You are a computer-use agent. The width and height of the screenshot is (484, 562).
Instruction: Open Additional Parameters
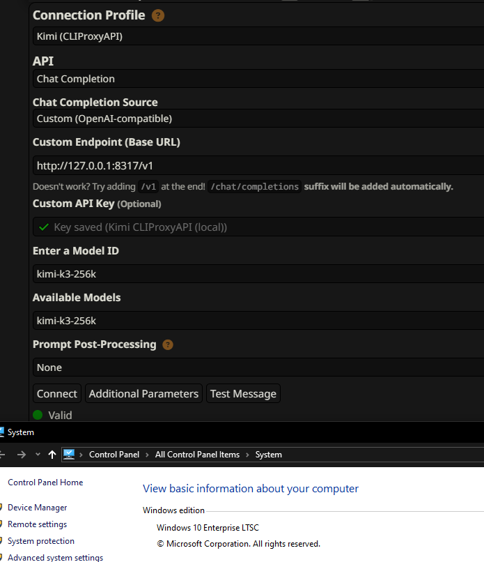[143, 393]
